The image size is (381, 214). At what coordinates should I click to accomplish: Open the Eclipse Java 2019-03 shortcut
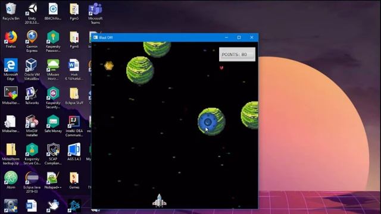[x=32, y=182]
